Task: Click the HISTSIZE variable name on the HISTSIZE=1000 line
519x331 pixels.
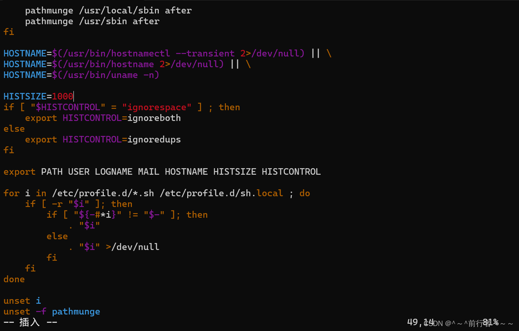Action: click(25, 96)
